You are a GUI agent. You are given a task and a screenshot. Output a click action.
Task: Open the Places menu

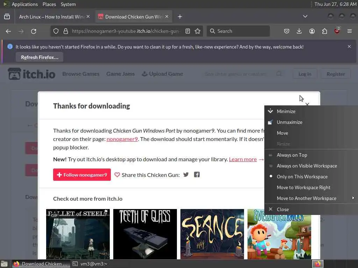click(49, 4)
